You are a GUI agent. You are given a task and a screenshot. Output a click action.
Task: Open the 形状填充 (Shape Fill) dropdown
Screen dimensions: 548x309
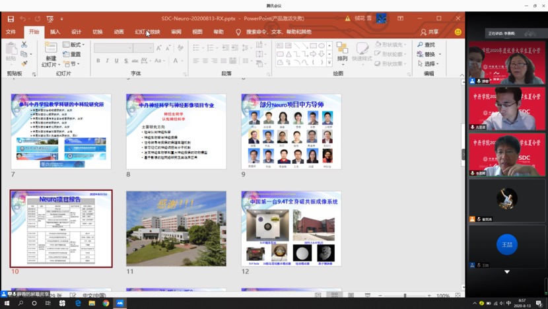[x=390, y=44]
